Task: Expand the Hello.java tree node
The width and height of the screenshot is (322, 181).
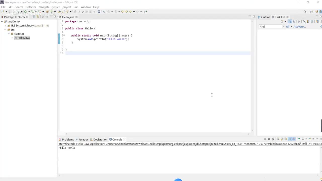Action: (12, 38)
